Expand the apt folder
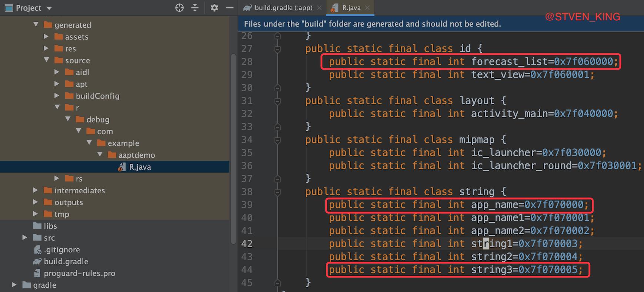 [x=57, y=84]
